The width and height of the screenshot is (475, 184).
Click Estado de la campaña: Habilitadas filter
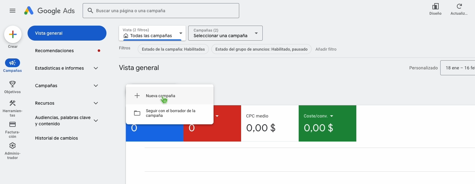(173, 49)
